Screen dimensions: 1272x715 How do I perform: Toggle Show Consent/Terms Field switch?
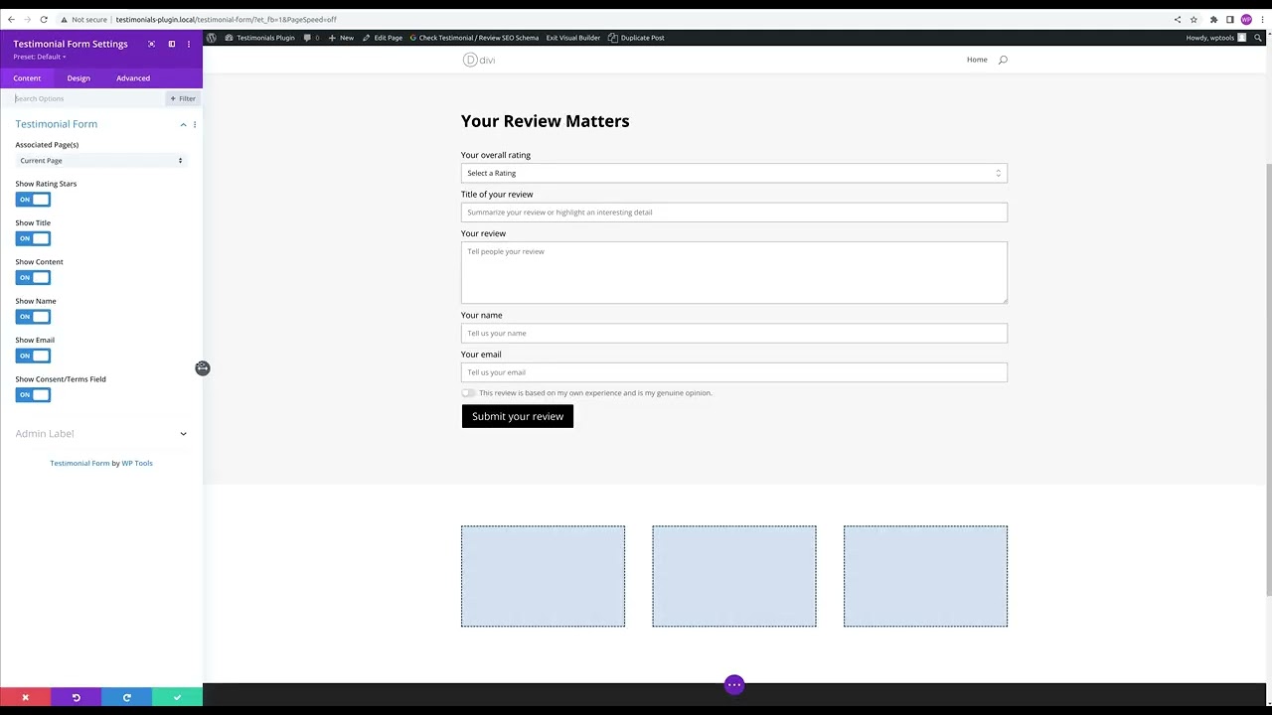pyautogui.click(x=33, y=395)
